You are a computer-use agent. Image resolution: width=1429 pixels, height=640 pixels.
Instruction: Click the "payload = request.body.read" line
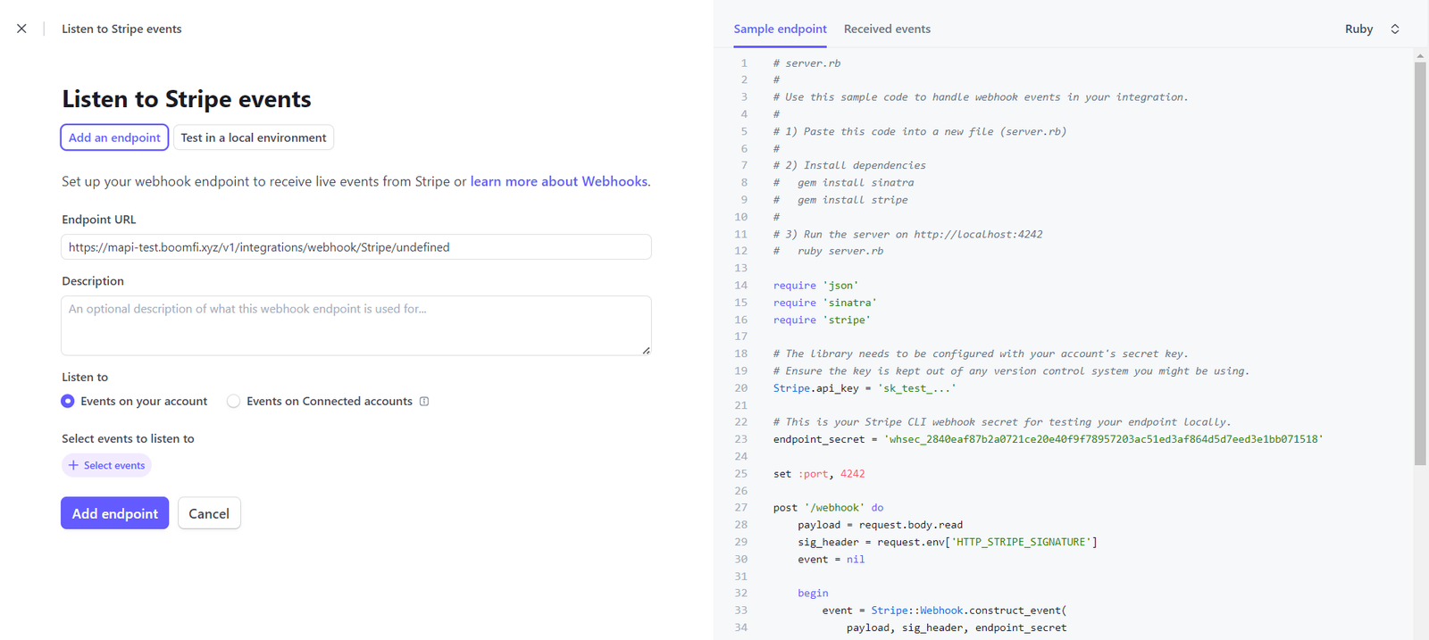click(881, 525)
